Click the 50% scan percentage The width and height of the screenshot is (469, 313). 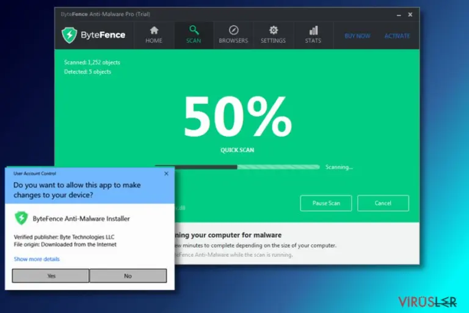click(x=238, y=116)
